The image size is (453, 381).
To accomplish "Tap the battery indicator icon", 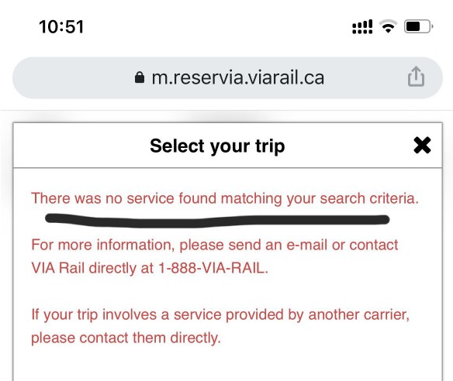I will click(x=418, y=26).
